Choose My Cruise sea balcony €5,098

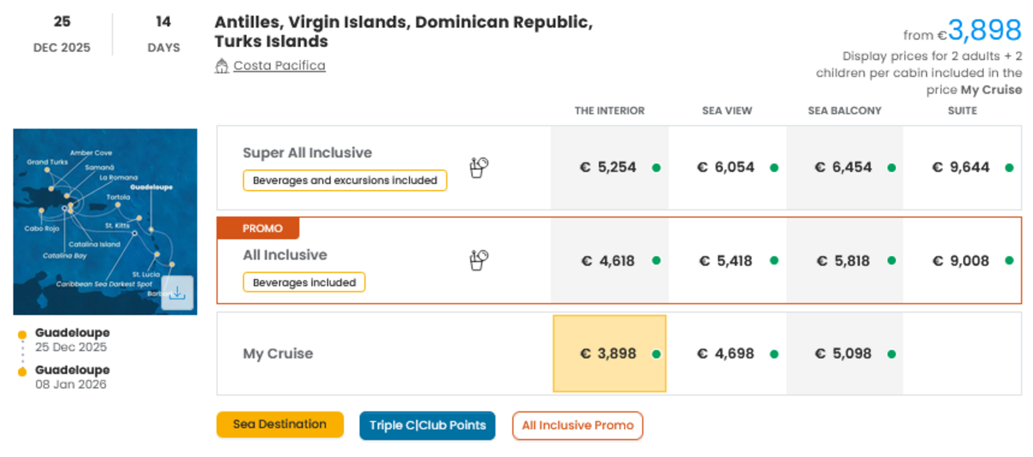[844, 354]
